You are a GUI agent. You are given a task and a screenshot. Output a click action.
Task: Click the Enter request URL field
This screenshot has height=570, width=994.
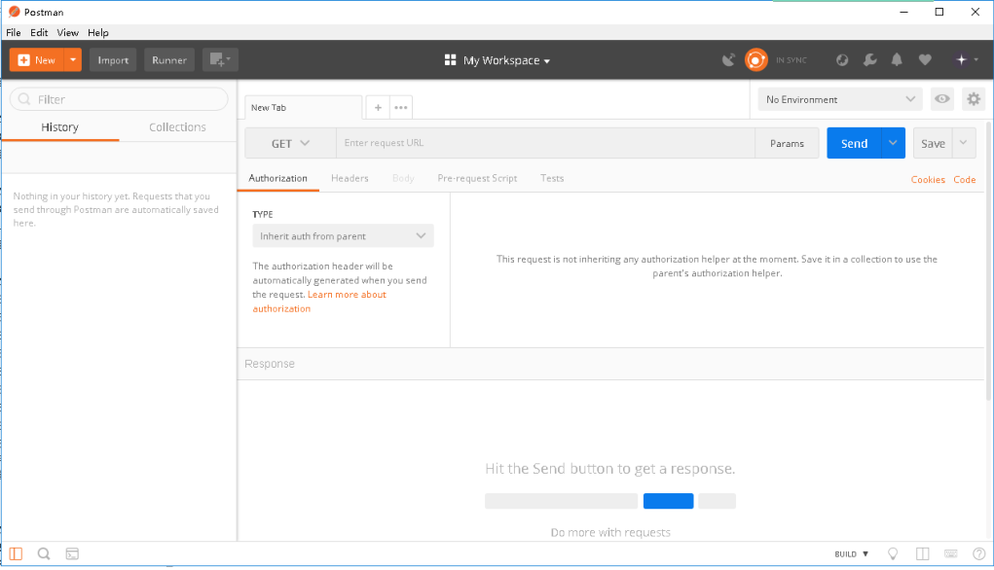545,143
